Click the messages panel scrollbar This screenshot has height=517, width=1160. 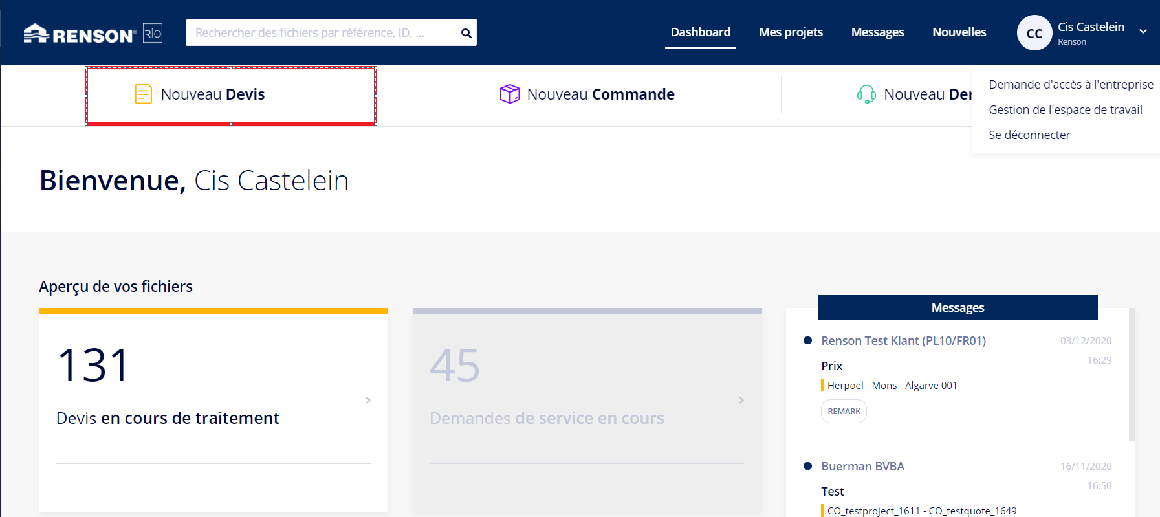click(1132, 374)
